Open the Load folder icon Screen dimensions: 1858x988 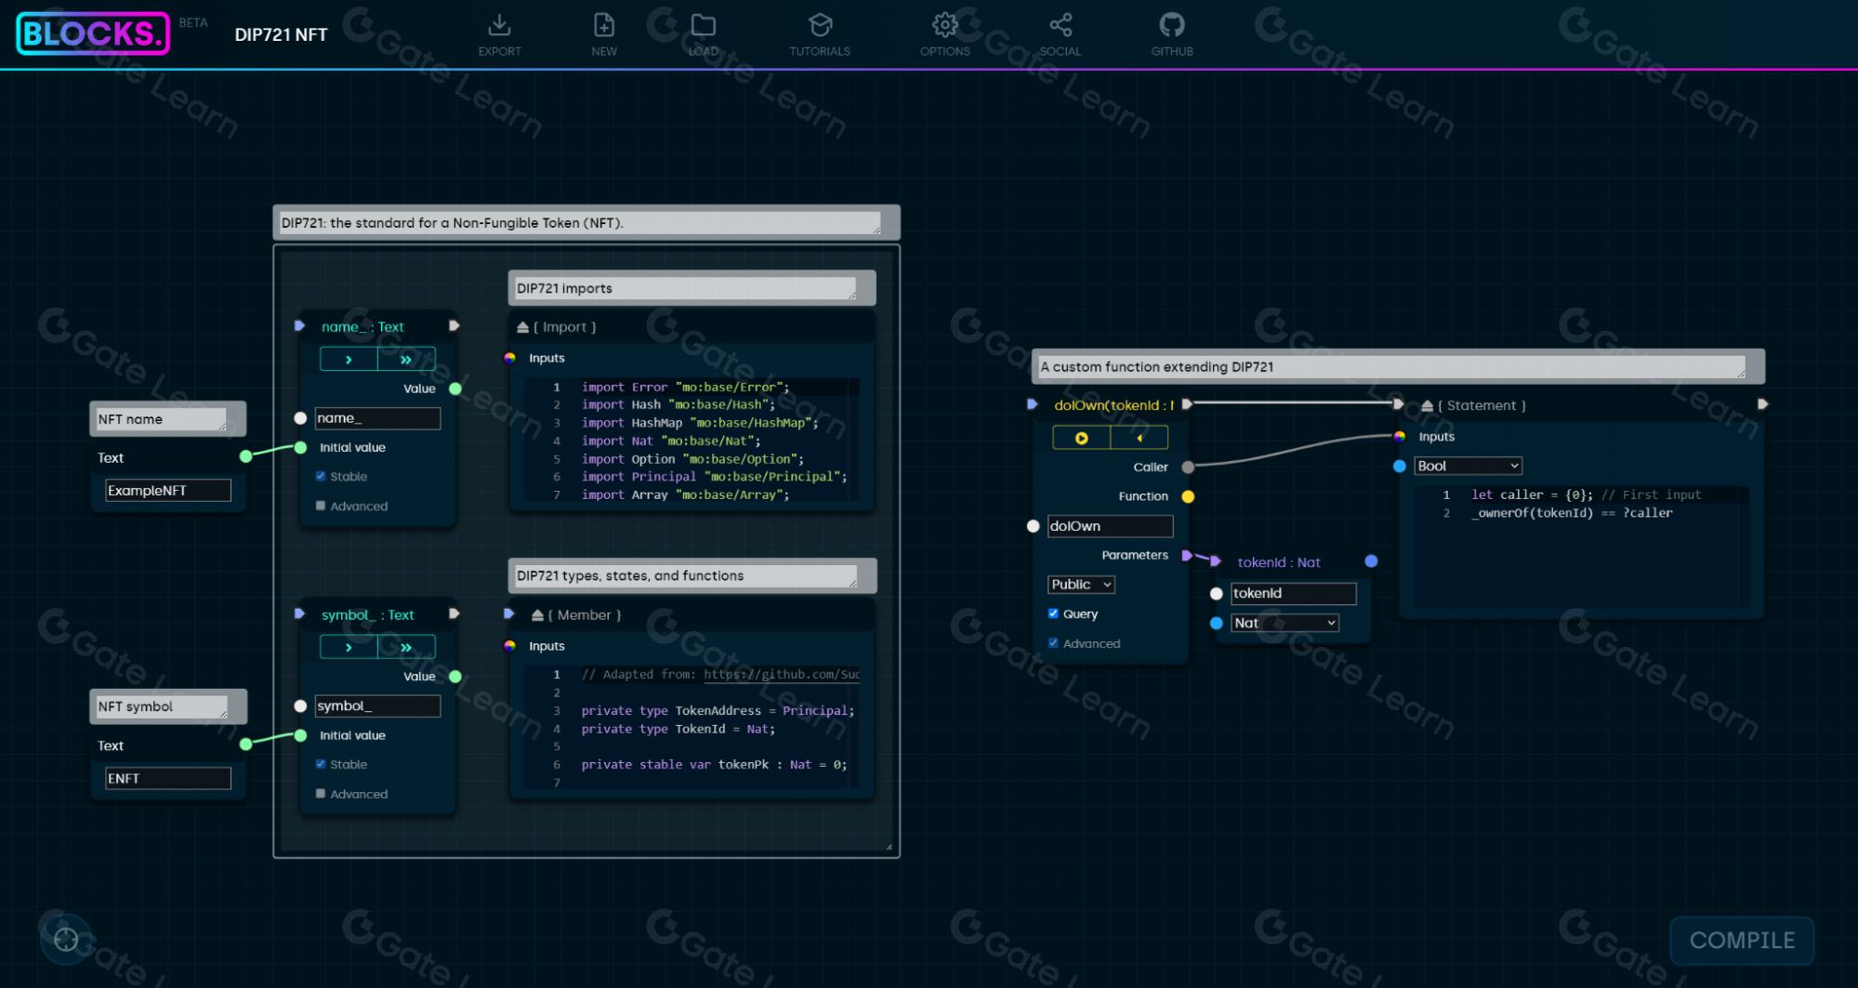coord(704,25)
